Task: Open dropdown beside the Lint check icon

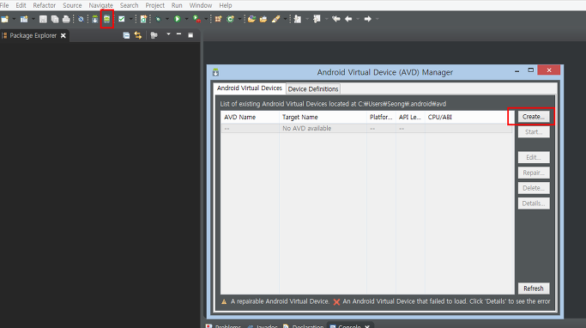Action: point(130,19)
